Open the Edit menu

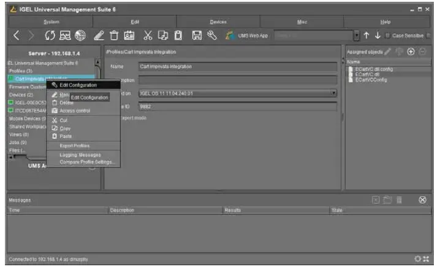(x=135, y=22)
